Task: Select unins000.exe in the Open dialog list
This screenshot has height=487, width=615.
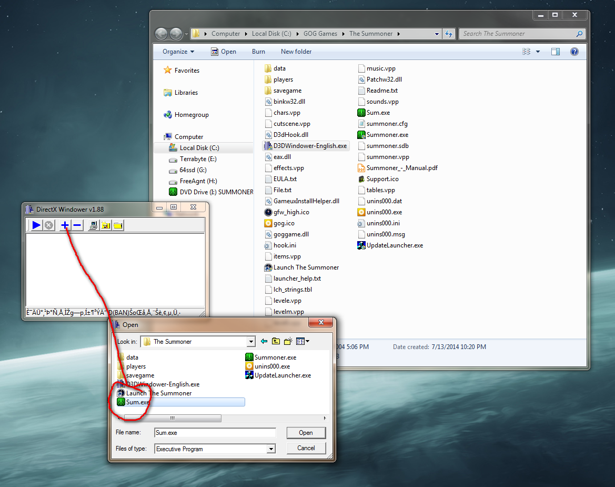Action: point(267,366)
